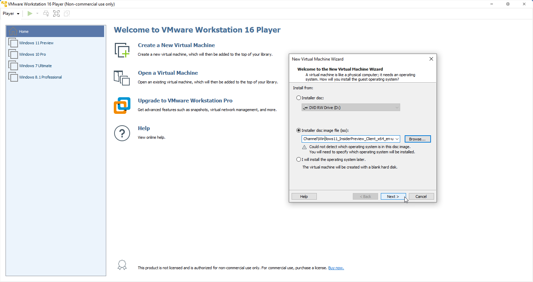Viewport: 533px width, 282px height.
Task: Select the Installer disc radio option
Action: click(x=299, y=98)
